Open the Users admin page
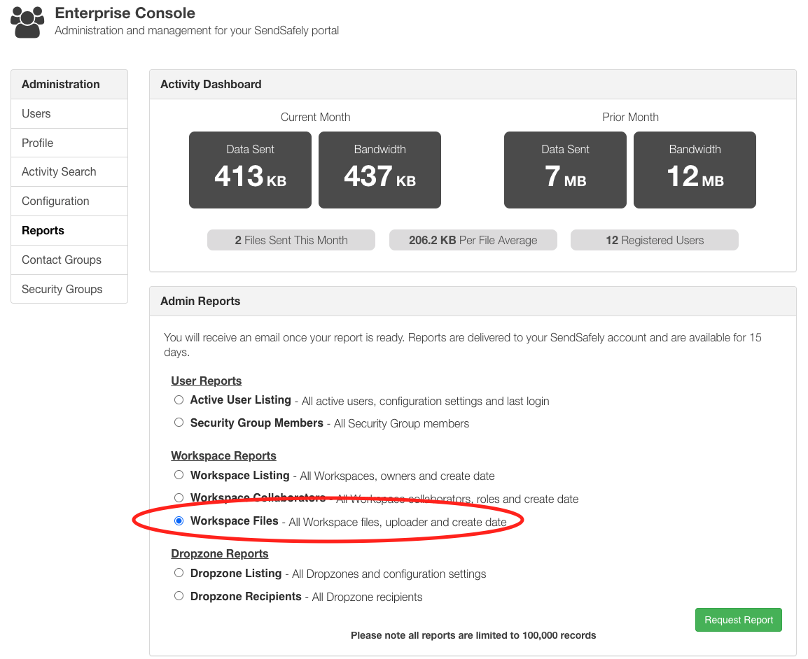The height and width of the screenshot is (659, 808). pyautogui.click(x=69, y=114)
